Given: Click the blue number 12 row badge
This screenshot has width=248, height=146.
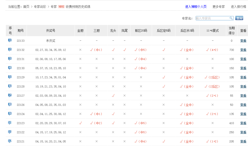Looking at the screenshot, I should [10, 141].
